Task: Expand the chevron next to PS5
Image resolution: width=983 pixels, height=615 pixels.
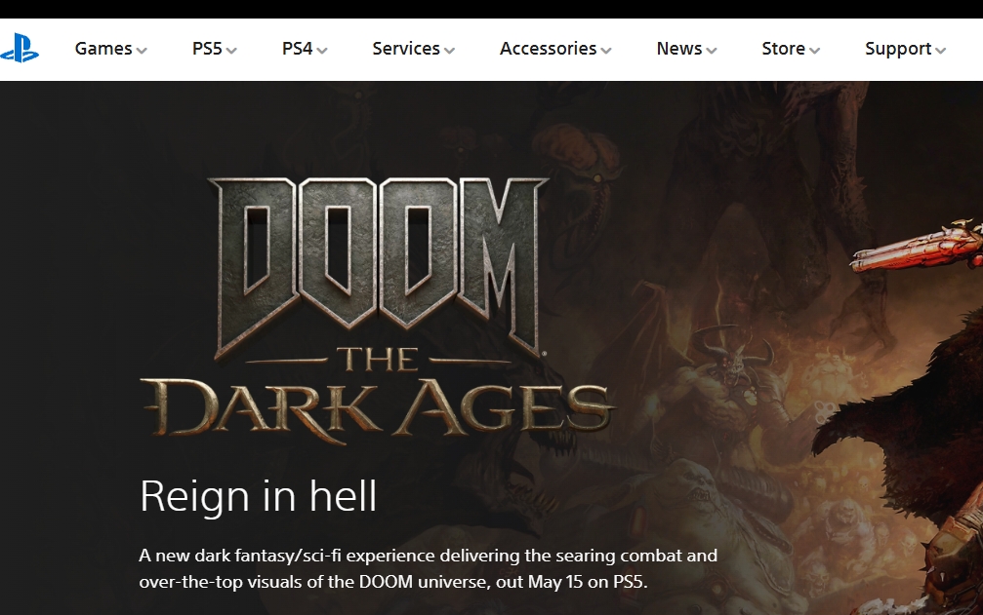Action: pos(231,51)
